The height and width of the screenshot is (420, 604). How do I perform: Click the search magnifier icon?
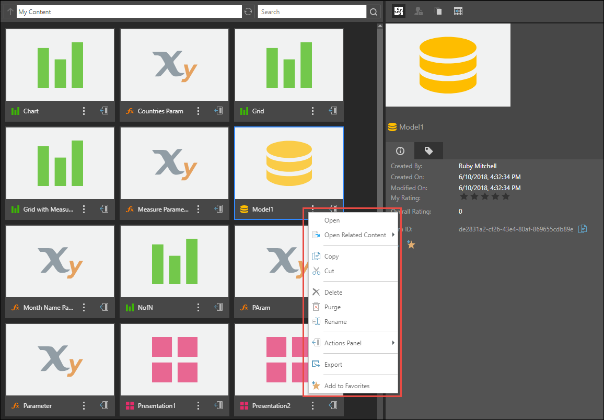click(373, 11)
